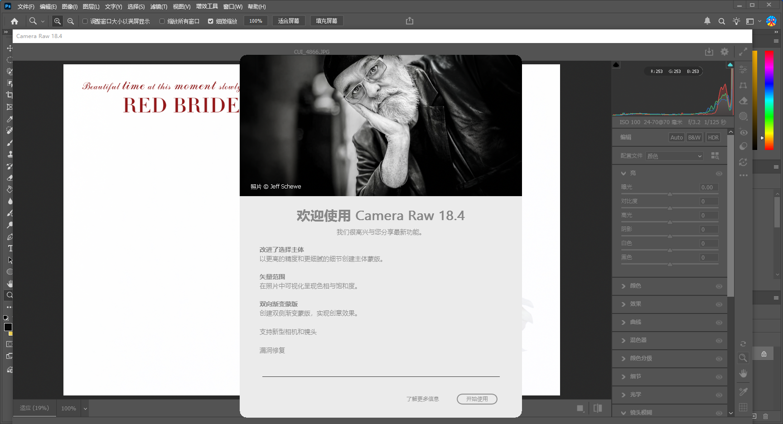Image resolution: width=783 pixels, height=424 pixels.
Task: Uncheck 细微缩放 checkbox
Action: coord(210,21)
